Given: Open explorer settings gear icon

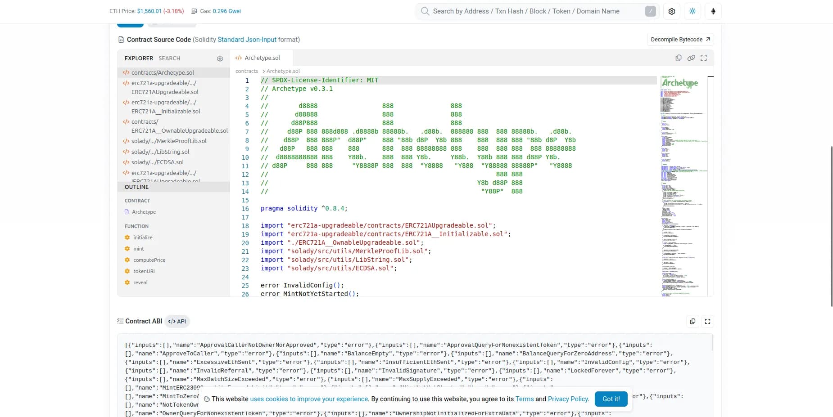Looking at the screenshot, I should 220,58.
